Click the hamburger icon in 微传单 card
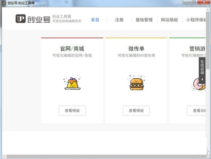This screenshot has width=211, height=159. coord(136,83)
